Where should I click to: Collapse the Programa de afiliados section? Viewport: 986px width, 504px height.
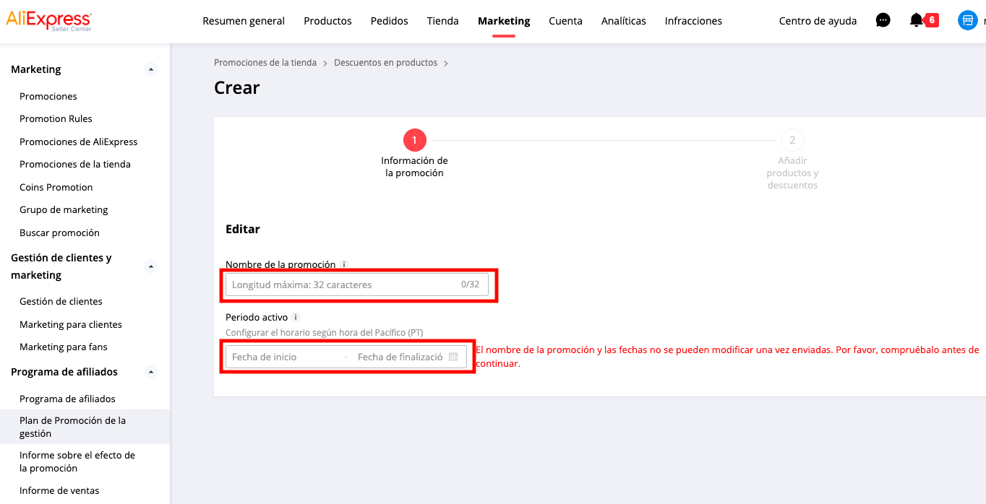click(150, 372)
